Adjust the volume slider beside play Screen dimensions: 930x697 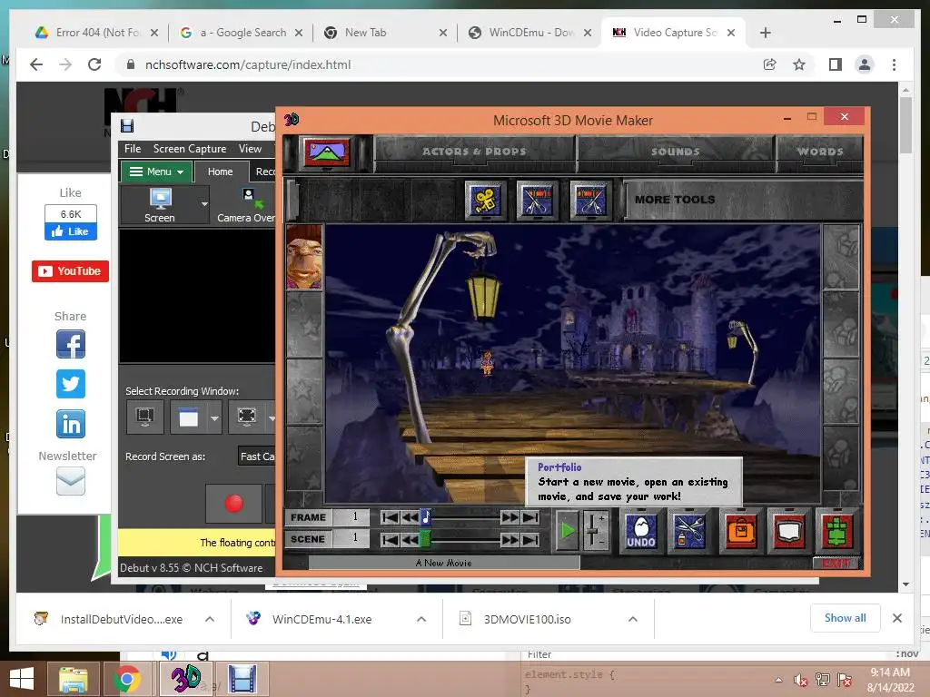tap(594, 530)
